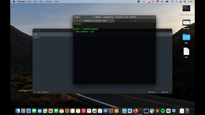Open the Apple menu
The width and height of the screenshot is (205, 115).
pos(14,2)
